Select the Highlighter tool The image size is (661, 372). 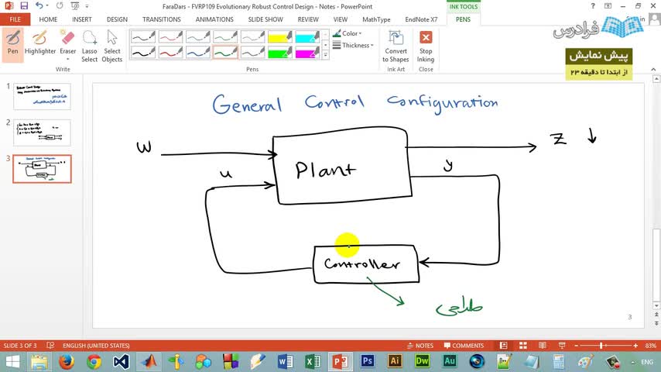coord(40,43)
